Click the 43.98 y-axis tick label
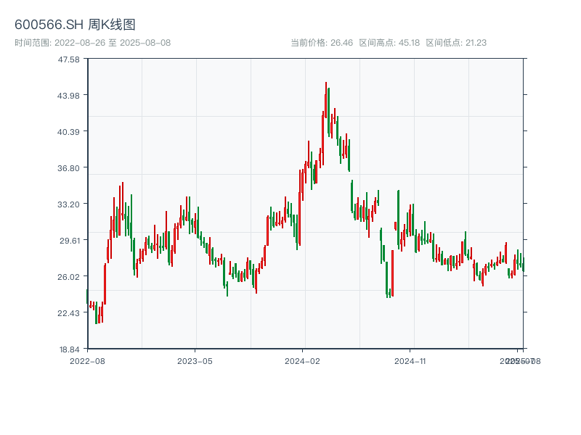This screenshot has width=581, height=435. pos(69,96)
